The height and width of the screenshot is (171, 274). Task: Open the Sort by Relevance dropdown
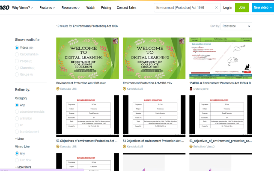pos(236,26)
